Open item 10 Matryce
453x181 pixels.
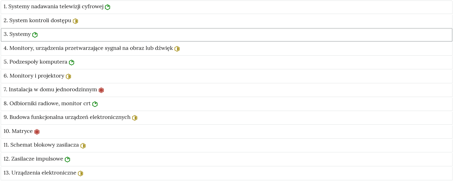[x=226, y=132]
